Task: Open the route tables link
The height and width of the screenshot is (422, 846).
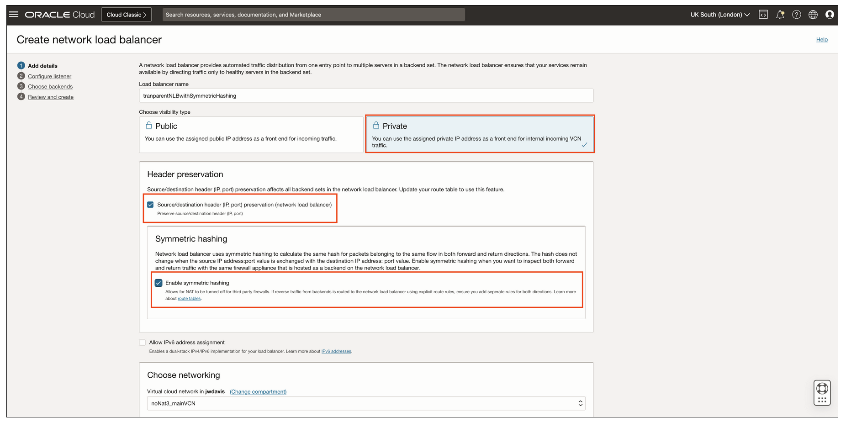Action: 189,298
